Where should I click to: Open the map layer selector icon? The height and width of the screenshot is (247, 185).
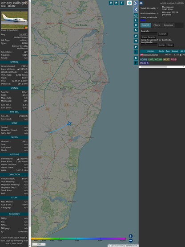coord(129,3)
